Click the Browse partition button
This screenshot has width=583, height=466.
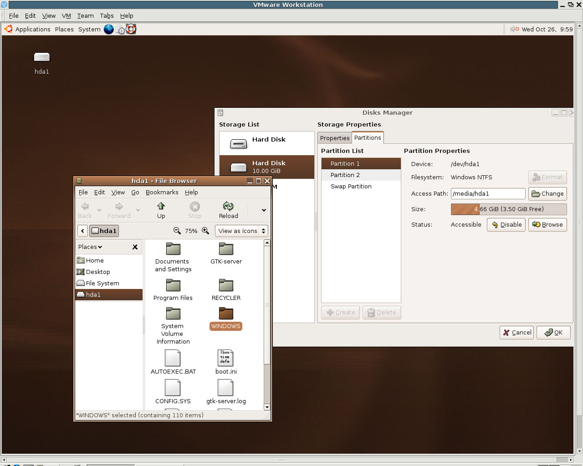547,224
